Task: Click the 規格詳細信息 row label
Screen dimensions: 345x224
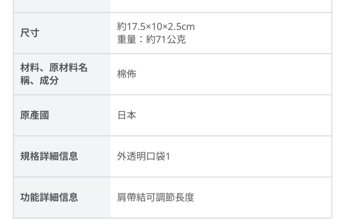Action: click(x=49, y=156)
